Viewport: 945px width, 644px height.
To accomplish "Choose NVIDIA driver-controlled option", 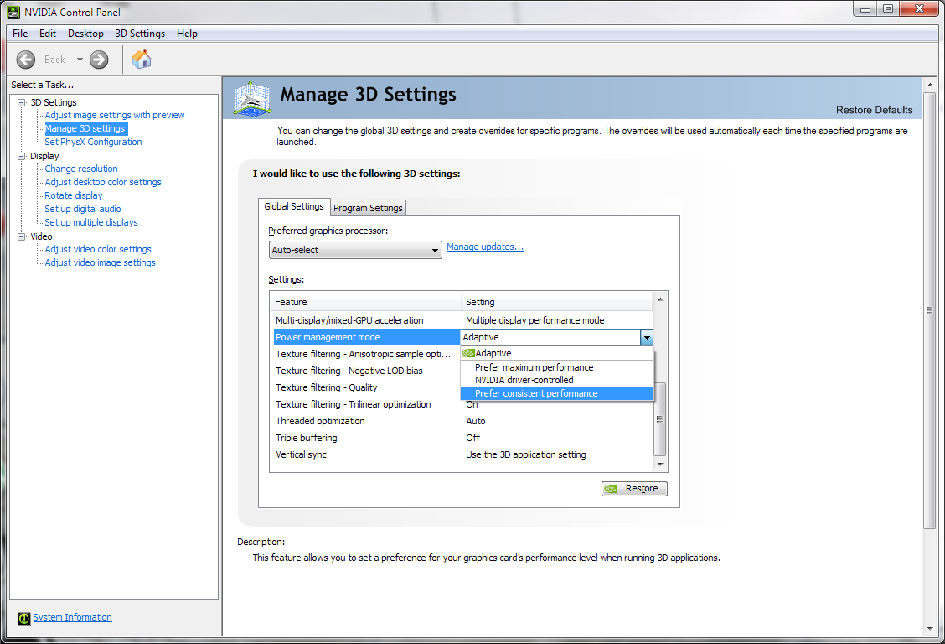I will 557,380.
